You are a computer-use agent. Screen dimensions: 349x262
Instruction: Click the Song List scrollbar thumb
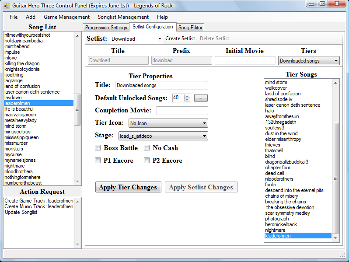click(x=77, y=109)
